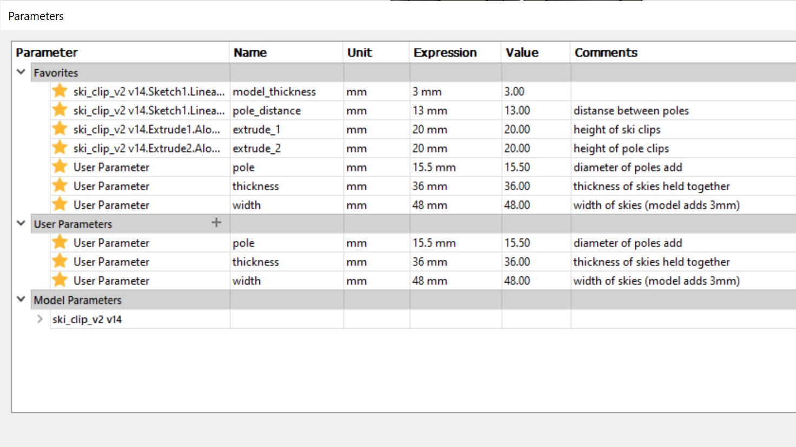
Task: Click the plus icon to add User Parameter
Action: [216, 223]
